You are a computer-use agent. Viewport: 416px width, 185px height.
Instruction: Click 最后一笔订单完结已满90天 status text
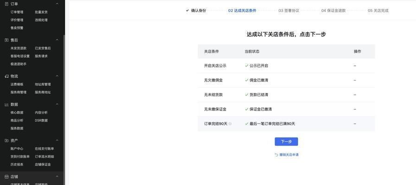(272, 123)
